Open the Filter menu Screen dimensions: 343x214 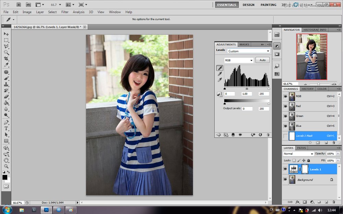coord(65,12)
